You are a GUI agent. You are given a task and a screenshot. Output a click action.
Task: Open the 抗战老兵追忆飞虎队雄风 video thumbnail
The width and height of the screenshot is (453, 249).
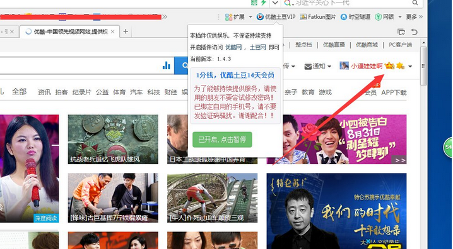[113, 140]
